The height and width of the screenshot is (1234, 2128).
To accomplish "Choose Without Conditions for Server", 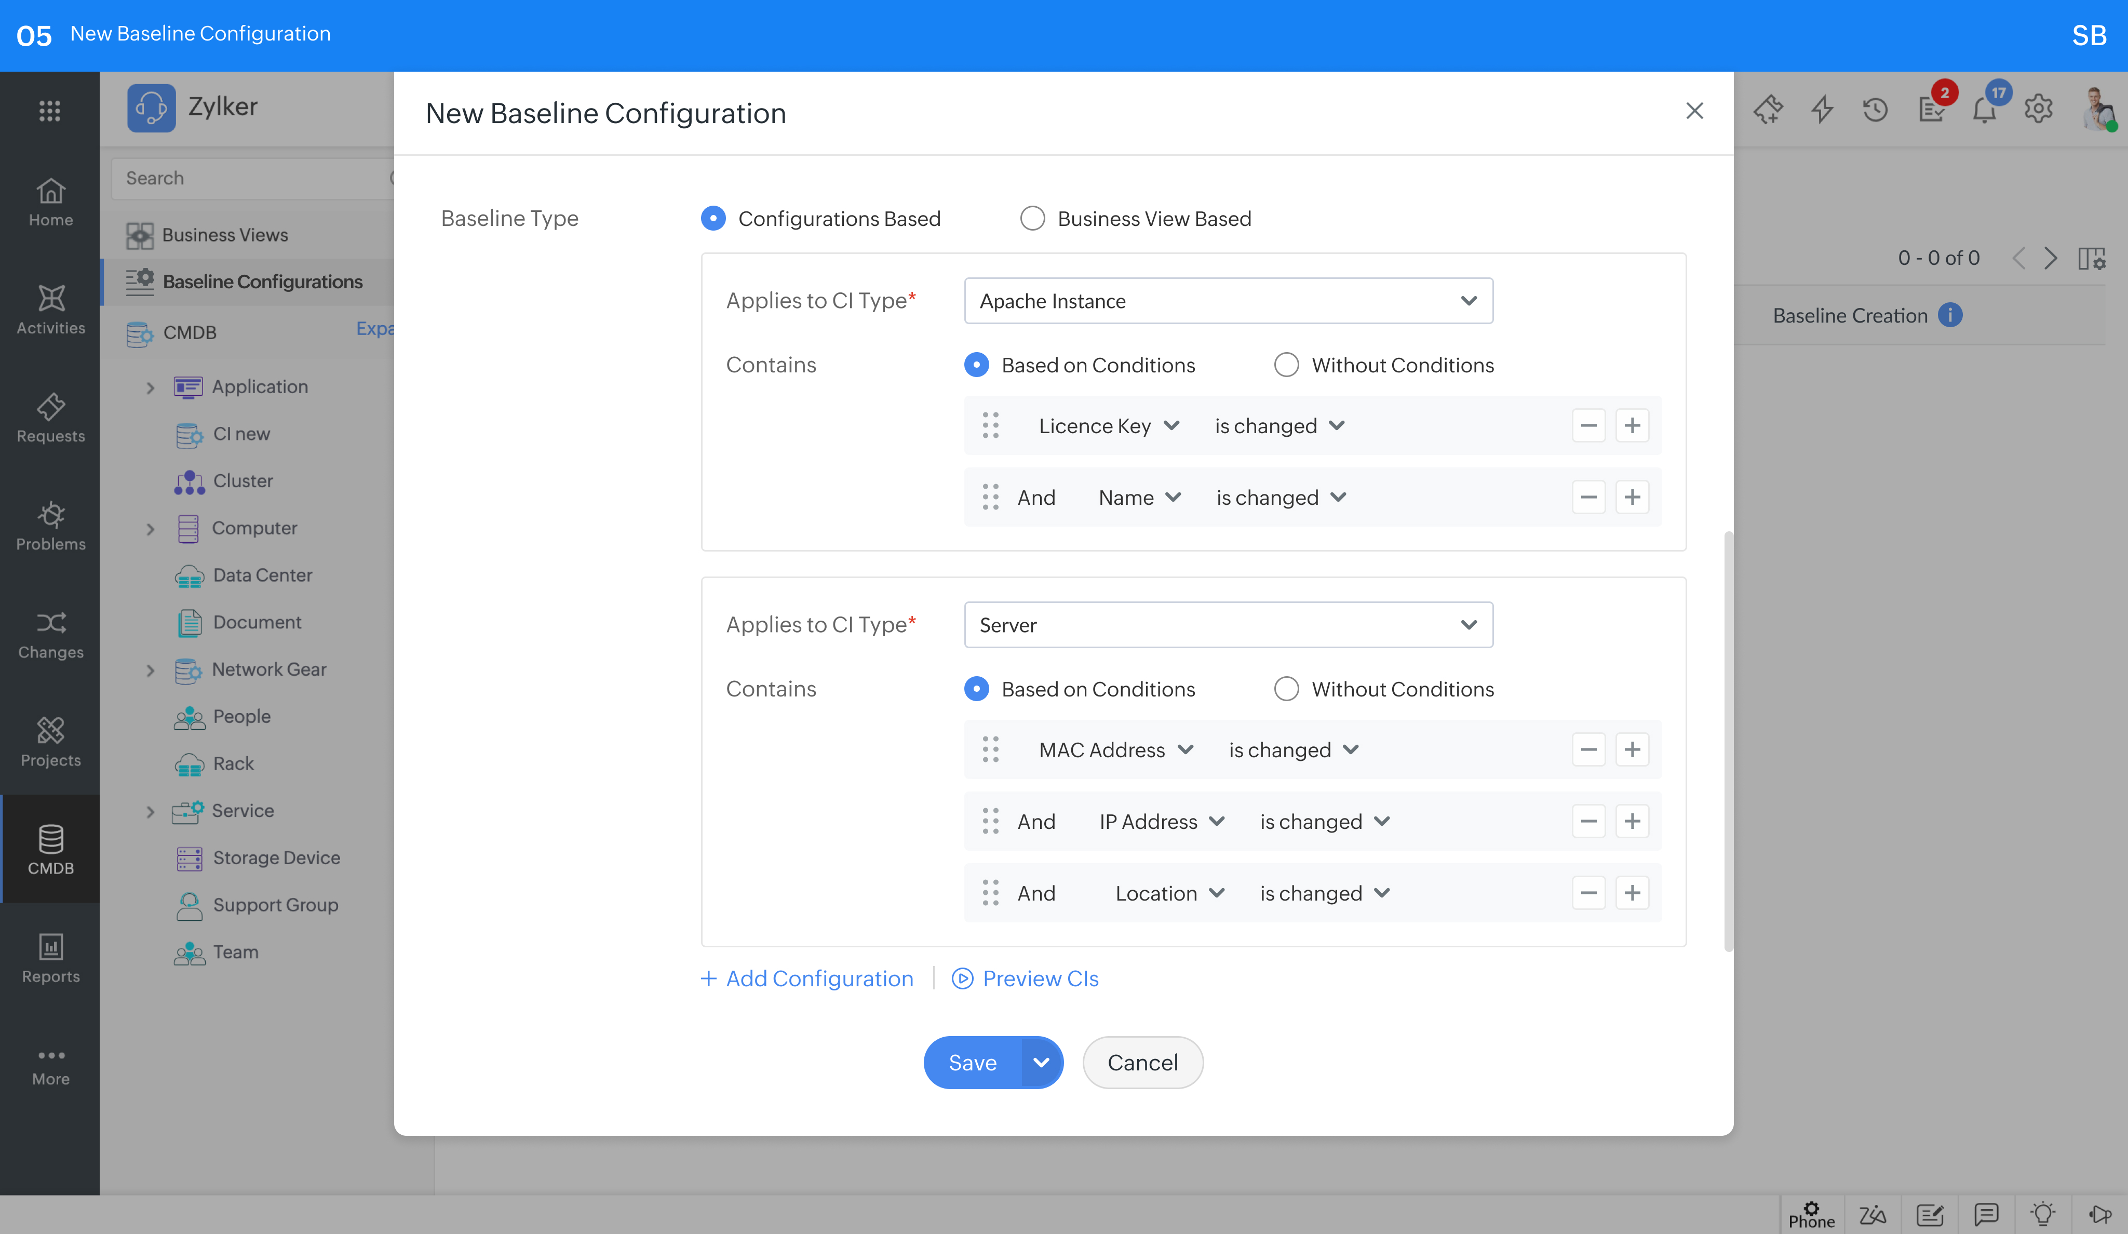I will click(x=1286, y=688).
